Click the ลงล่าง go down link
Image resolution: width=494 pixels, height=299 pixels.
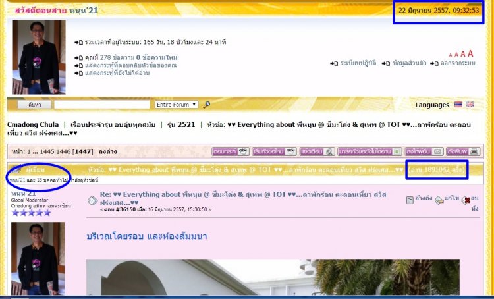pos(107,152)
